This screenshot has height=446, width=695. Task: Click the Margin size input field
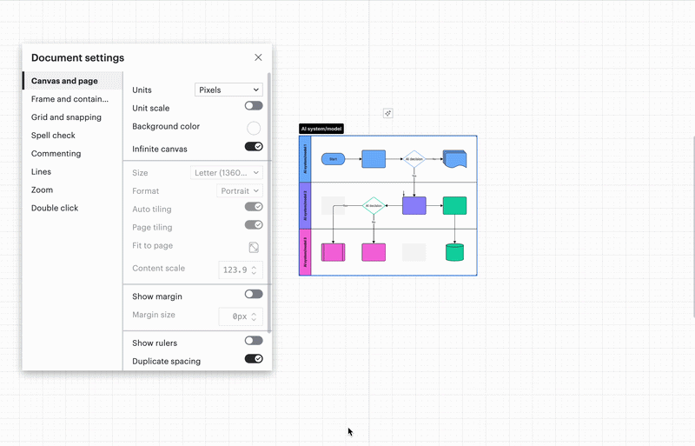pos(240,316)
